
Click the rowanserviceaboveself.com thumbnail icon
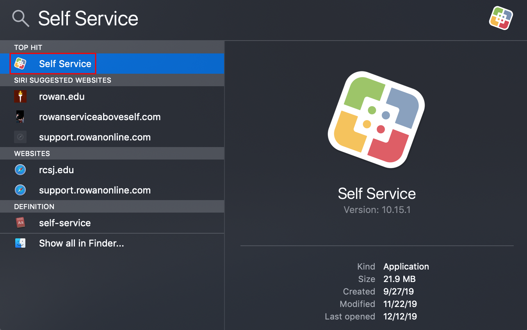[x=20, y=117]
